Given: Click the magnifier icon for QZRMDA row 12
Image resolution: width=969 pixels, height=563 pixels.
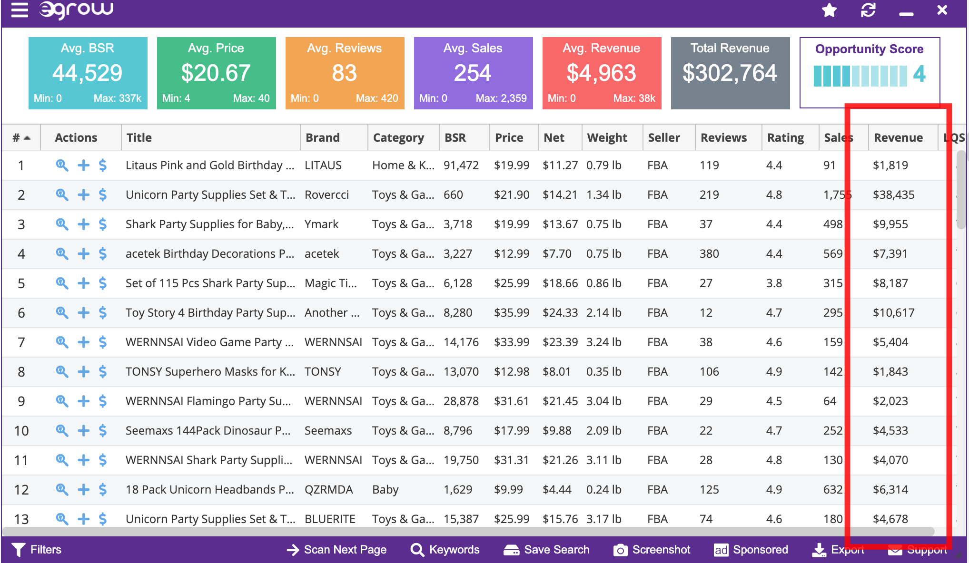Looking at the screenshot, I should click(x=62, y=489).
